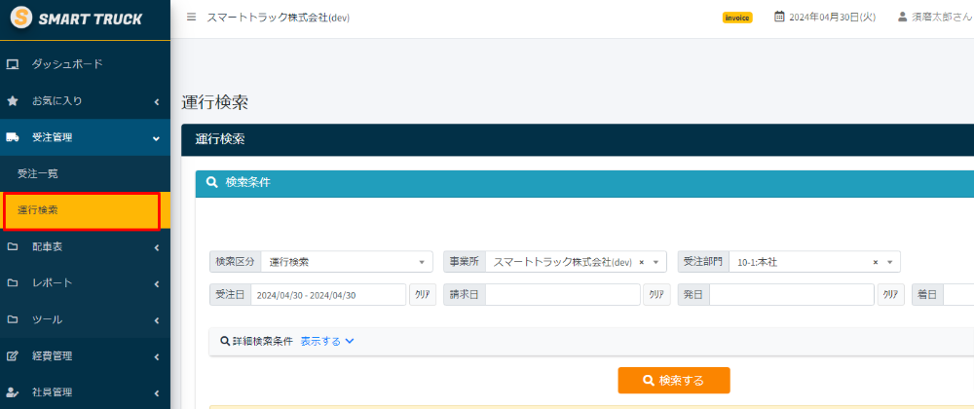Click the hamburger menu icon
The width and height of the screenshot is (974, 409).
coord(191,18)
